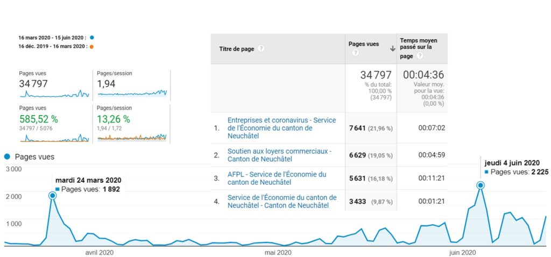Click the help icon beside Titre de page
Viewport: 551px width, 257px height.
261,49
